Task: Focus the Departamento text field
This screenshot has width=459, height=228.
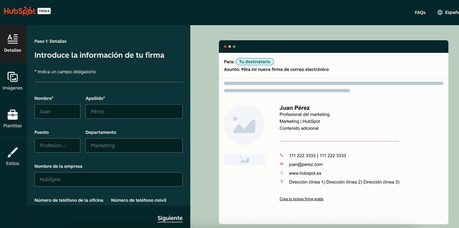Action: click(x=134, y=145)
